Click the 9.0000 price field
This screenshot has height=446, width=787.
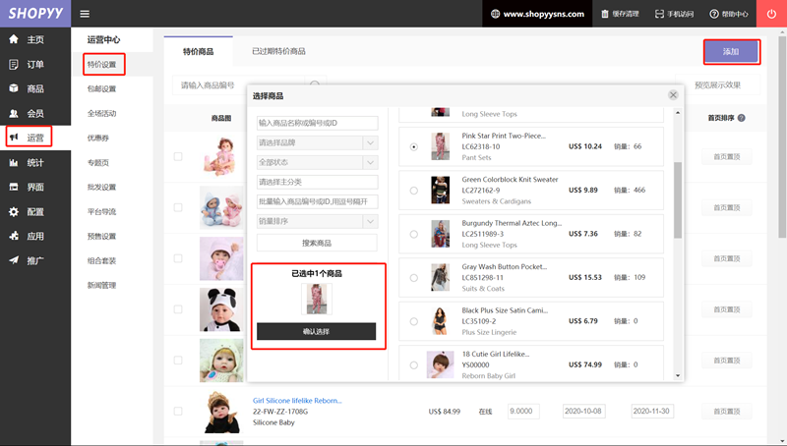click(523, 411)
